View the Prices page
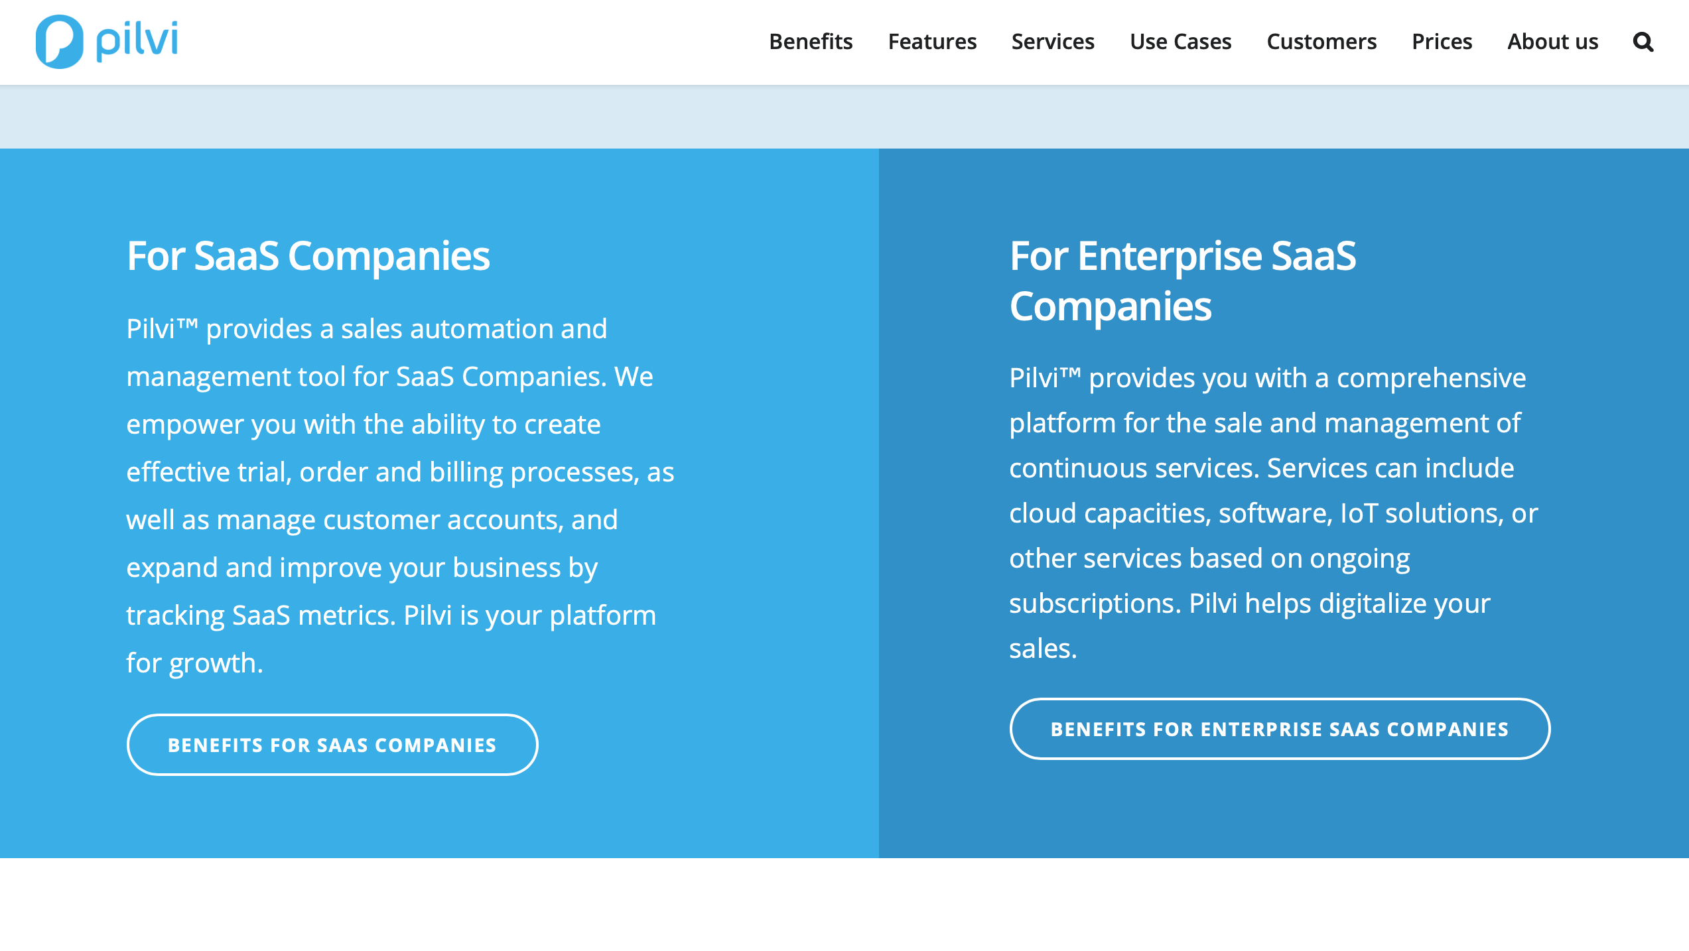 click(1442, 42)
